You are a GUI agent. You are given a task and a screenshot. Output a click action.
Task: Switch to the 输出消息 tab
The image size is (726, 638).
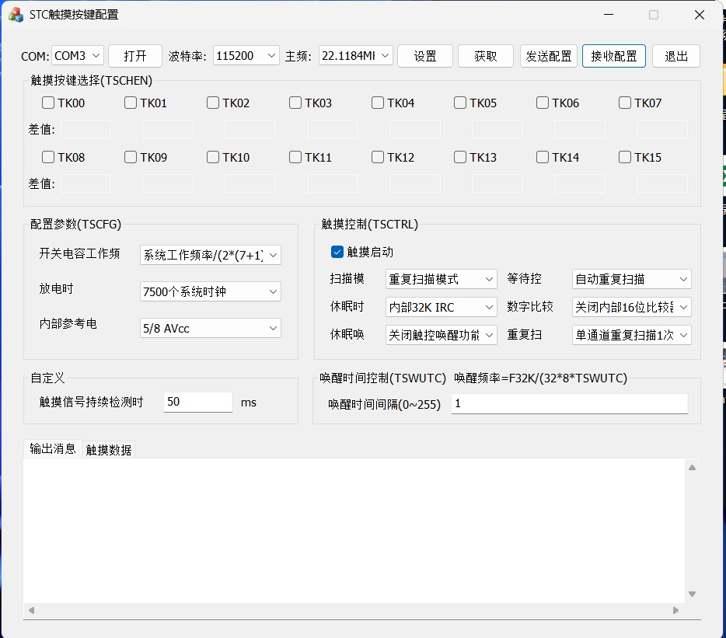pos(52,448)
